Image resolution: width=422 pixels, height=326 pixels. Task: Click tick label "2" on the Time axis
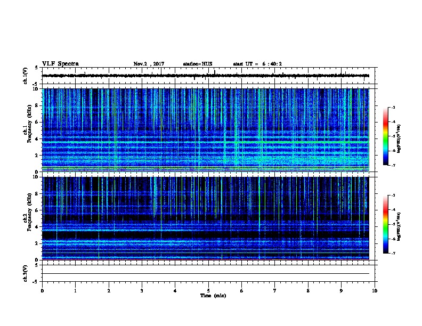click(109, 291)
